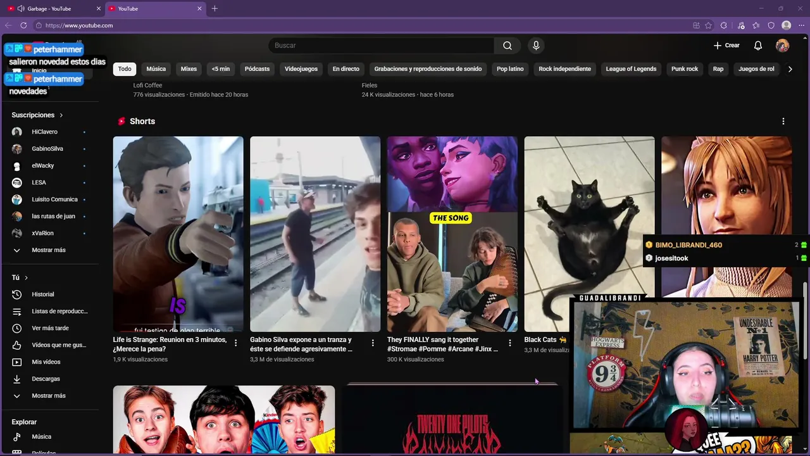Switch to the Garbage - YouTube tab
The height and width of the screenshot is (456, 810).
coord(54,9)
